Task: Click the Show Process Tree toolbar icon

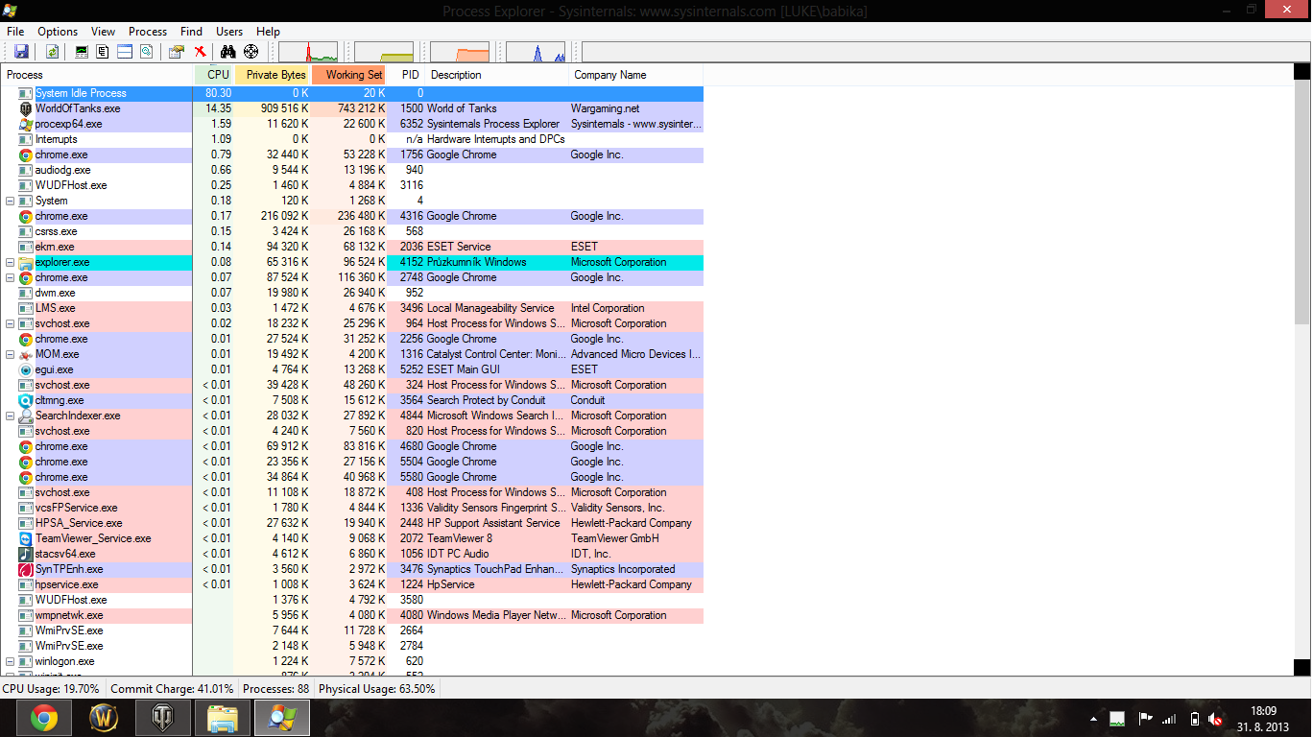Action: click(103, 52)
